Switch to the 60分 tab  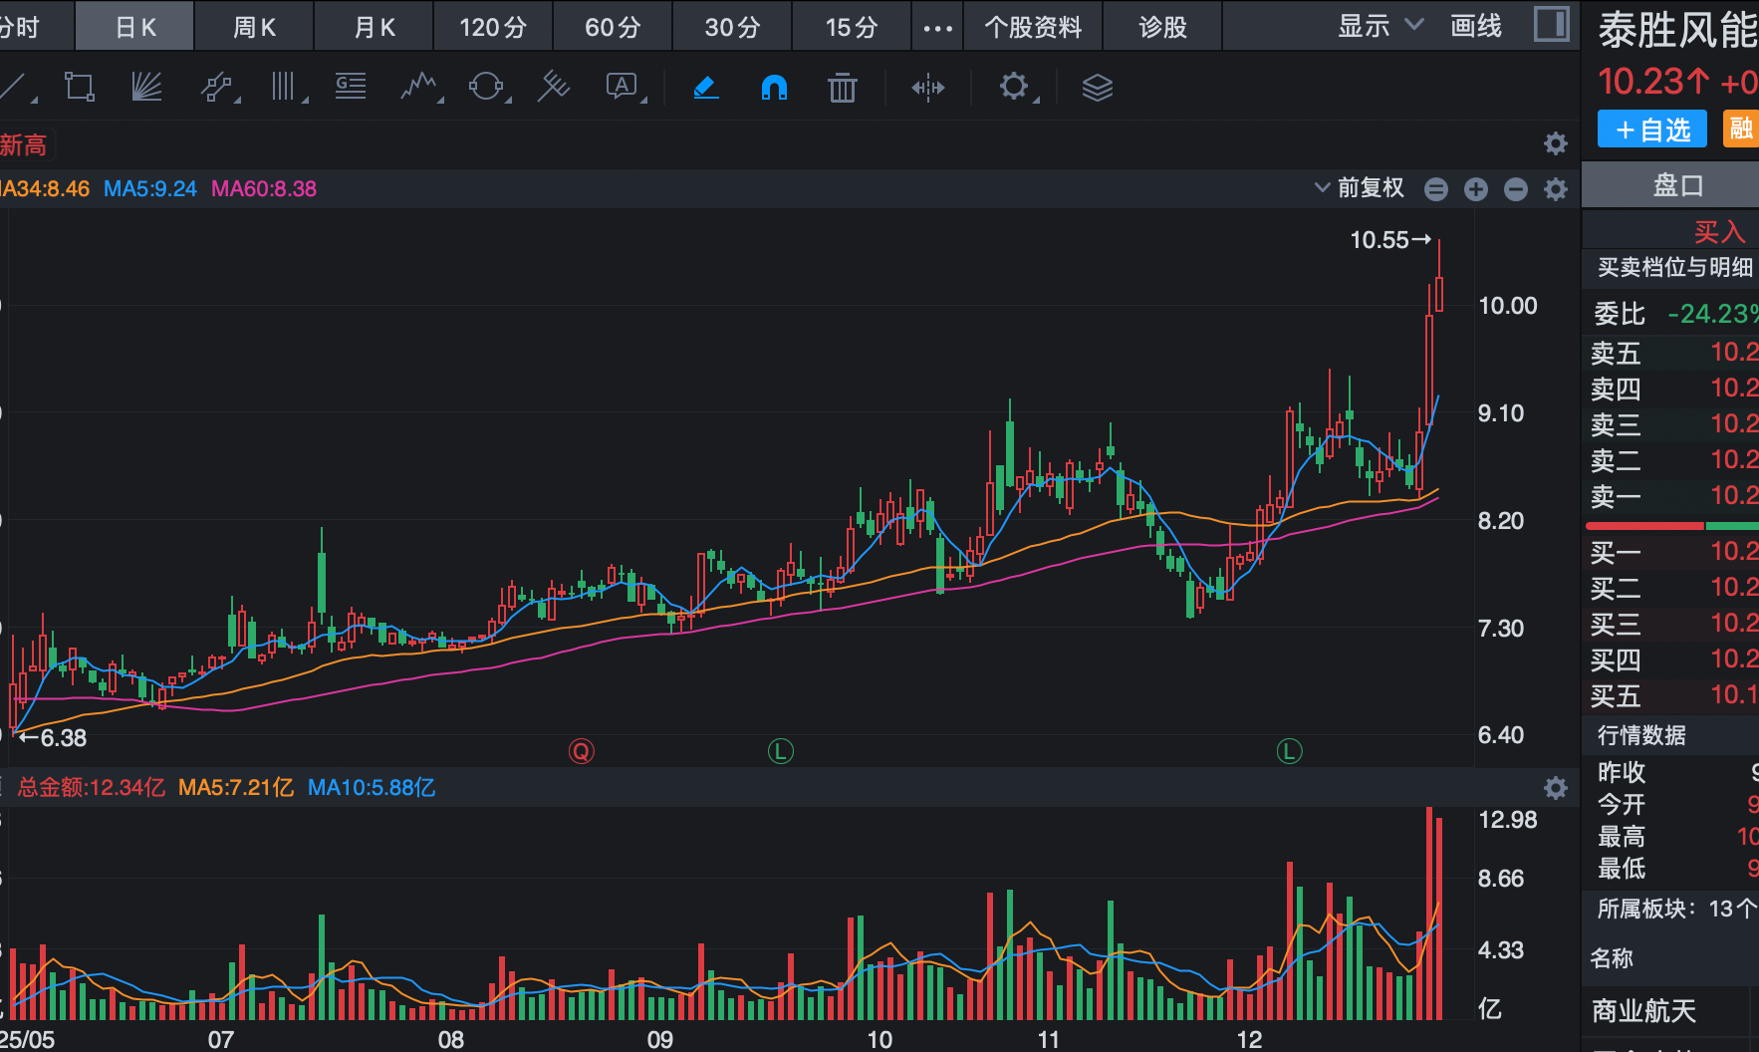pyautogui.click(x=612, y=27)
